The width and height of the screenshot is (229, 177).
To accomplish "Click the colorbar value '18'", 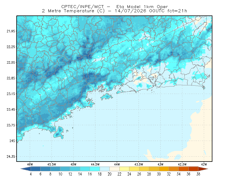I will tap(100, 174).
